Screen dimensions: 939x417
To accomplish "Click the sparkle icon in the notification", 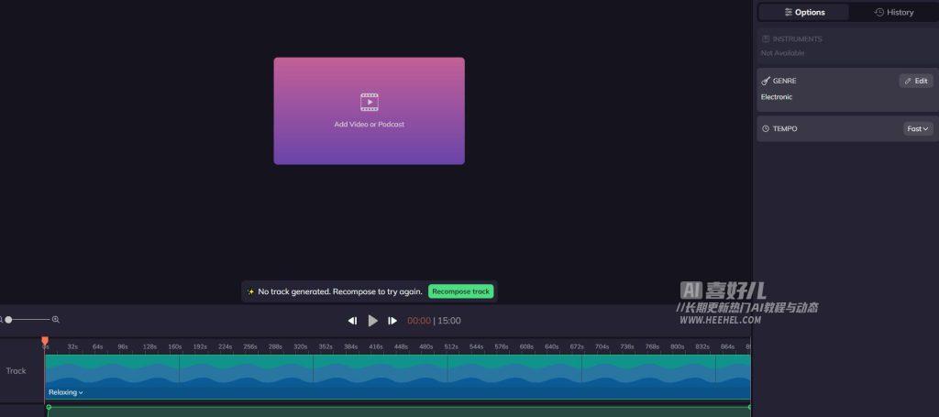I will click(x=251, y=292).
